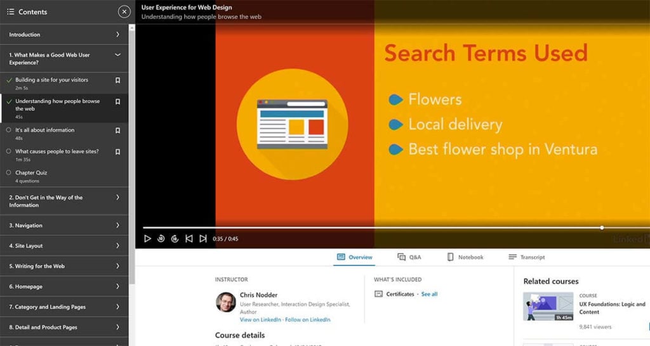The height and width of the screenshot is (346, 650).
Task: Skip forward 10 seconds in the video
Action: 175,239
